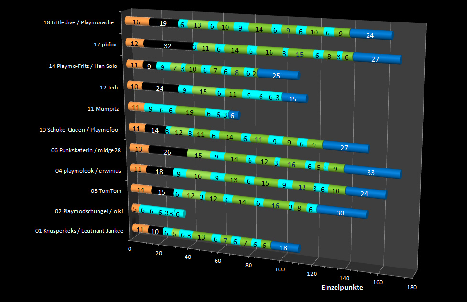Select the blue 25 segment in Playmo-Fritz bar
467x302 pixels.
[276, 75]
